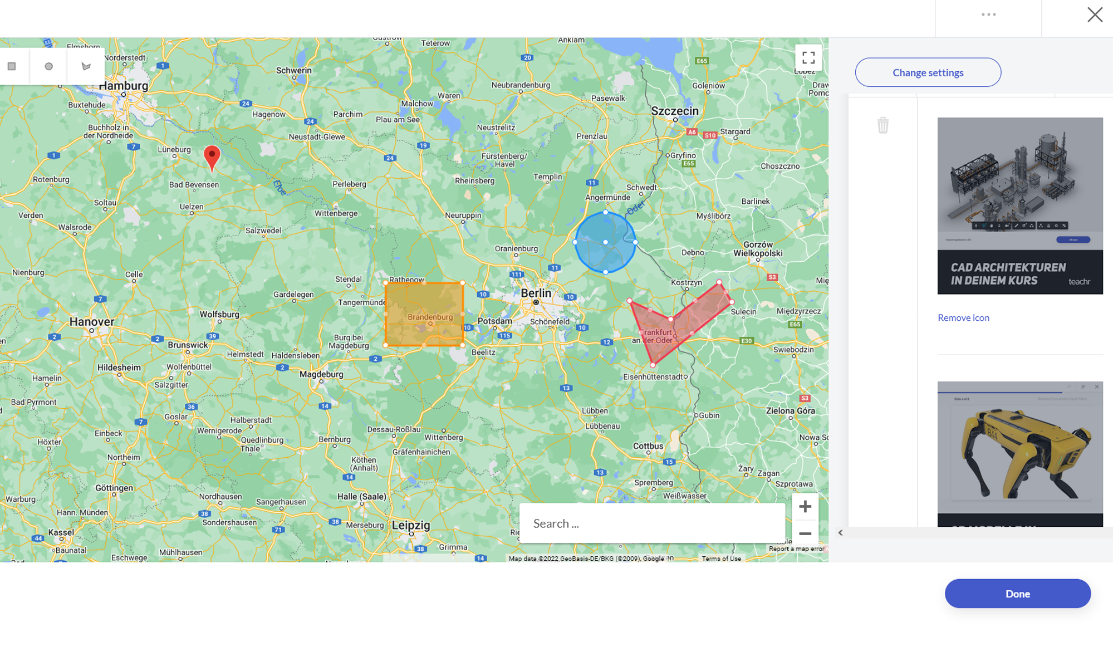Toggle fullscreen map view
The height and width of the screenshot is (671, 1113).
[x=808, y=58]
